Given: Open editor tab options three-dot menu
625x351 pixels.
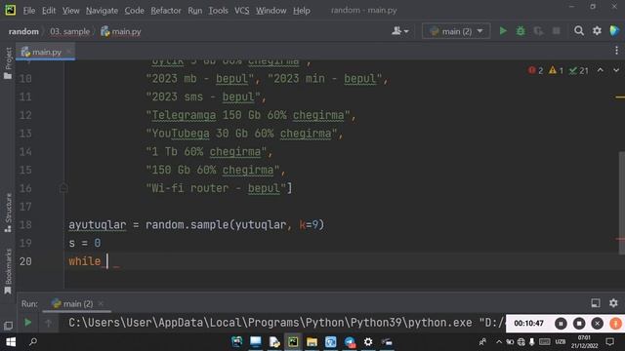Looking at the screenshot, I should coord(616,51).
